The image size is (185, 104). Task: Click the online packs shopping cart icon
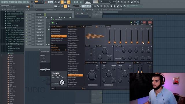[66, 50]
